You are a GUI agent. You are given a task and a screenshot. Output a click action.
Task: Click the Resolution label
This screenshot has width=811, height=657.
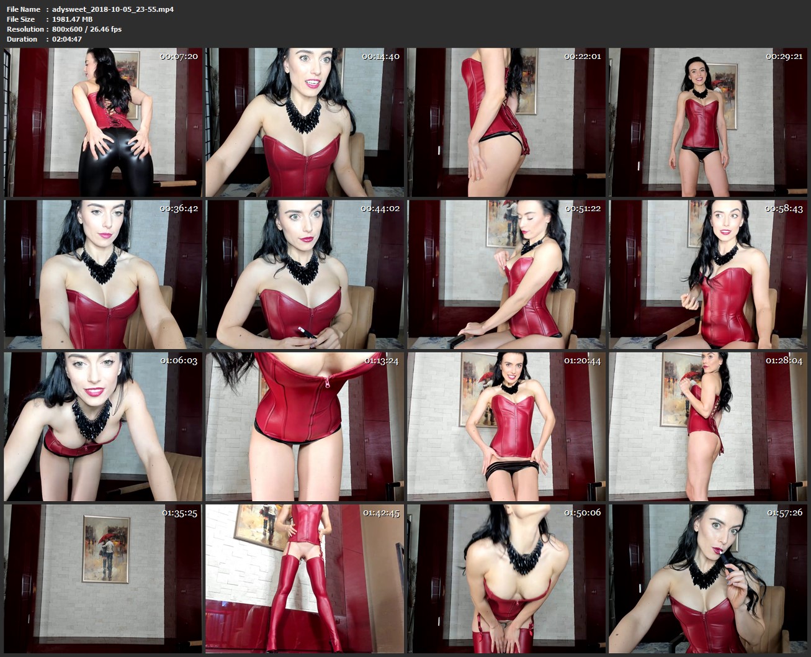(25, 29)
